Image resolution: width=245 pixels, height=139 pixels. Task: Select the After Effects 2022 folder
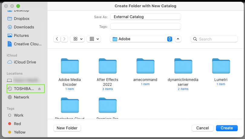tap(107, 66)
